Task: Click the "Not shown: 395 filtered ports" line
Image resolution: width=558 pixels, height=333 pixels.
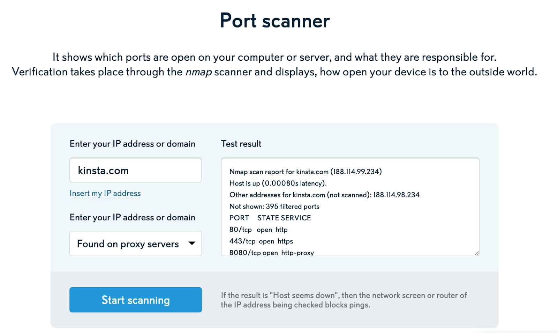Action: click(x=274, y=206)
